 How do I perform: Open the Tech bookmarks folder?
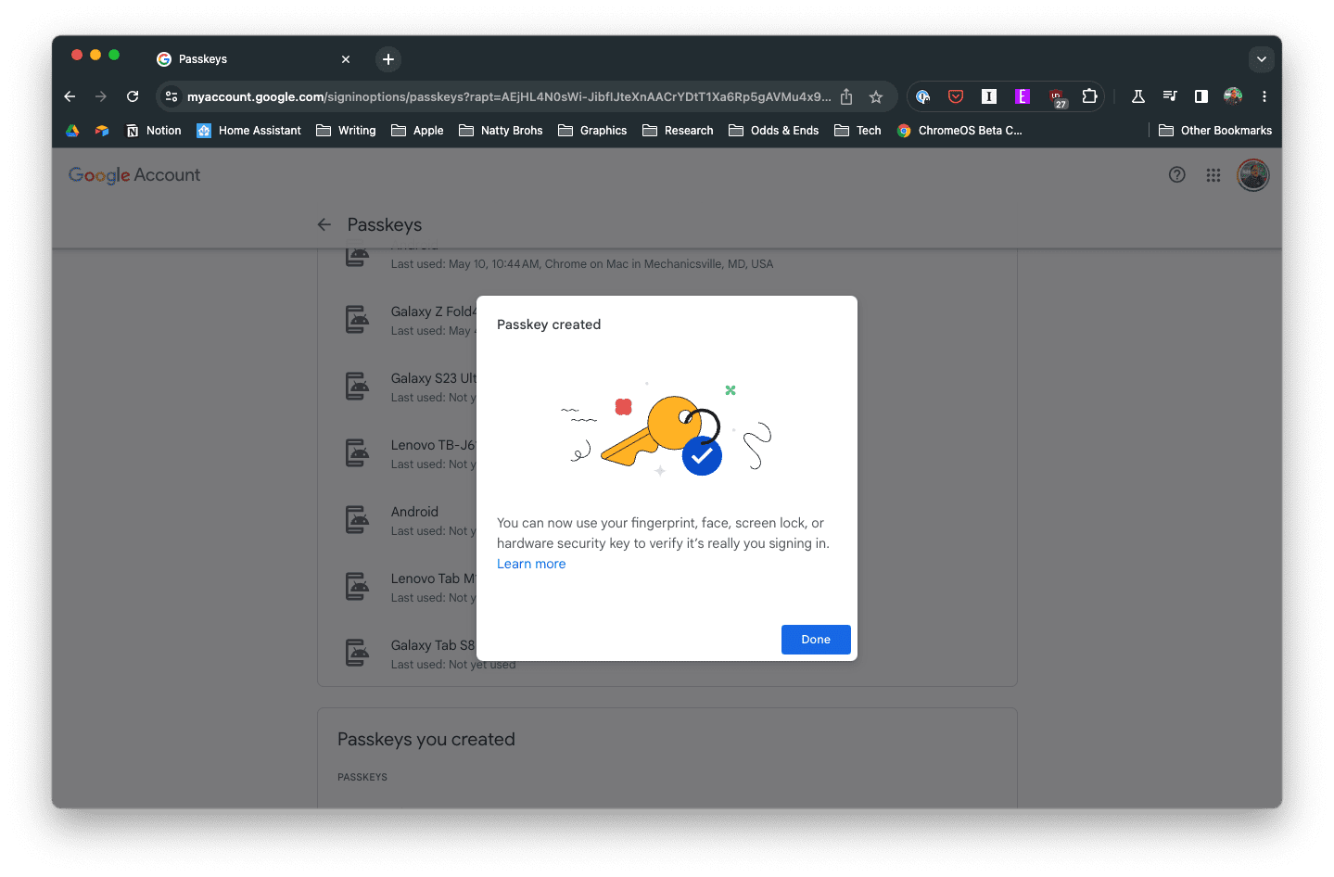coord(858,131)
